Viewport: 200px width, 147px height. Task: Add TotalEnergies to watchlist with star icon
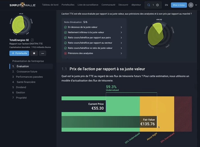pyautogui.click(x=34, y=53)
